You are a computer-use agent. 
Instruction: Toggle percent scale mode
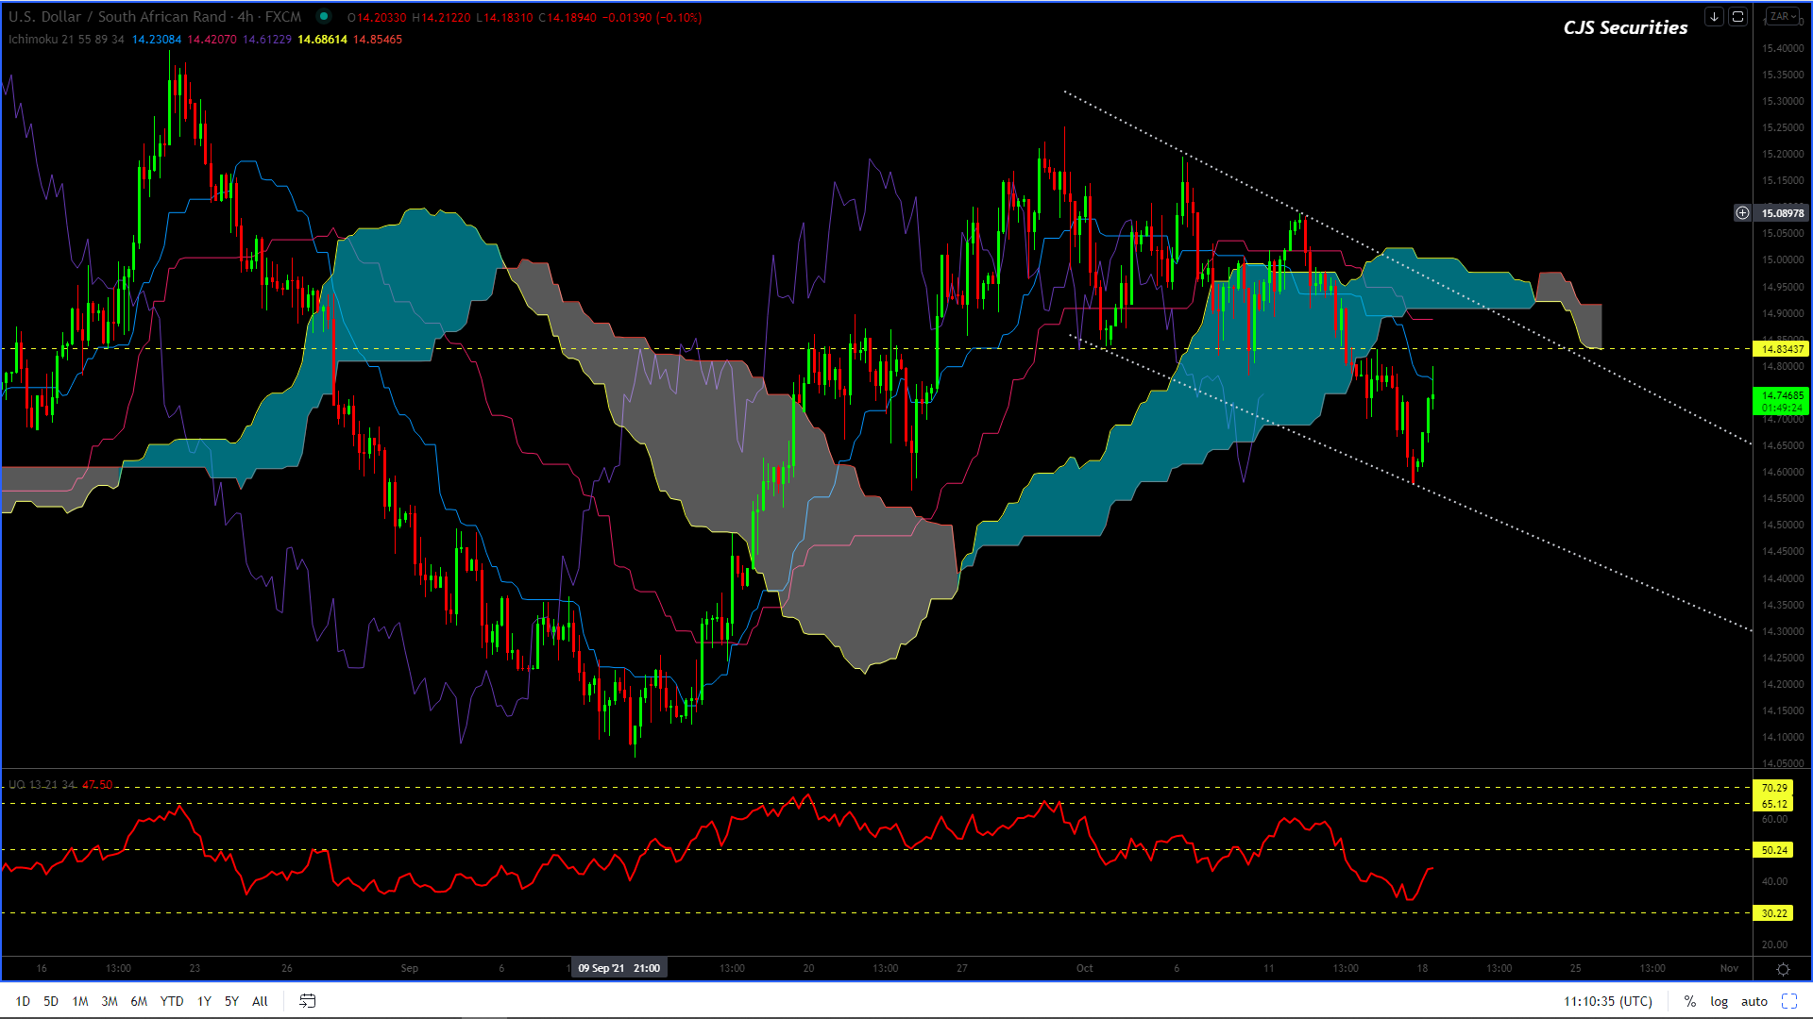1690,1001
